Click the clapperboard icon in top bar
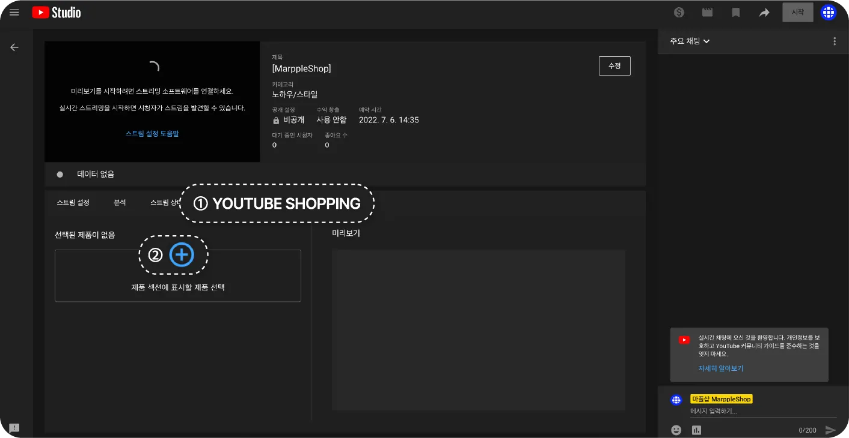The image size is (849, 438). tap(707, 13)
